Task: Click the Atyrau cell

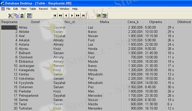Action: tap(35, 49)
